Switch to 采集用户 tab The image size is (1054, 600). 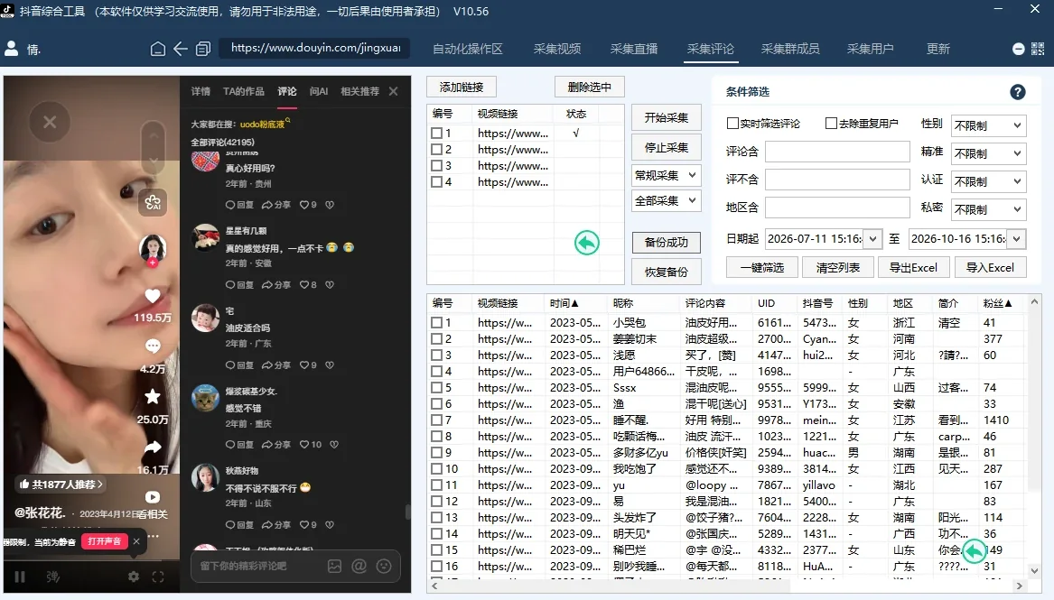870,49
